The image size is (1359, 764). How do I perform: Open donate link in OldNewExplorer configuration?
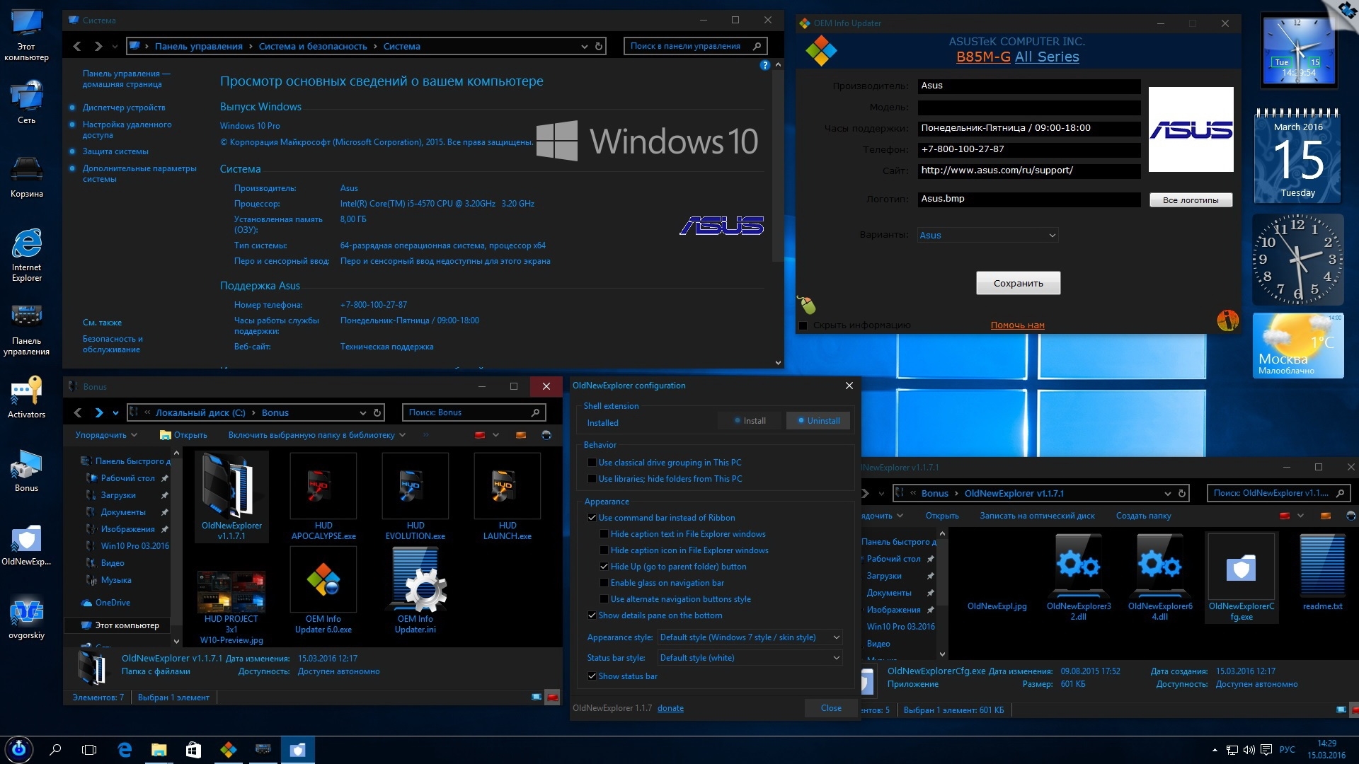tap(670, 708)
